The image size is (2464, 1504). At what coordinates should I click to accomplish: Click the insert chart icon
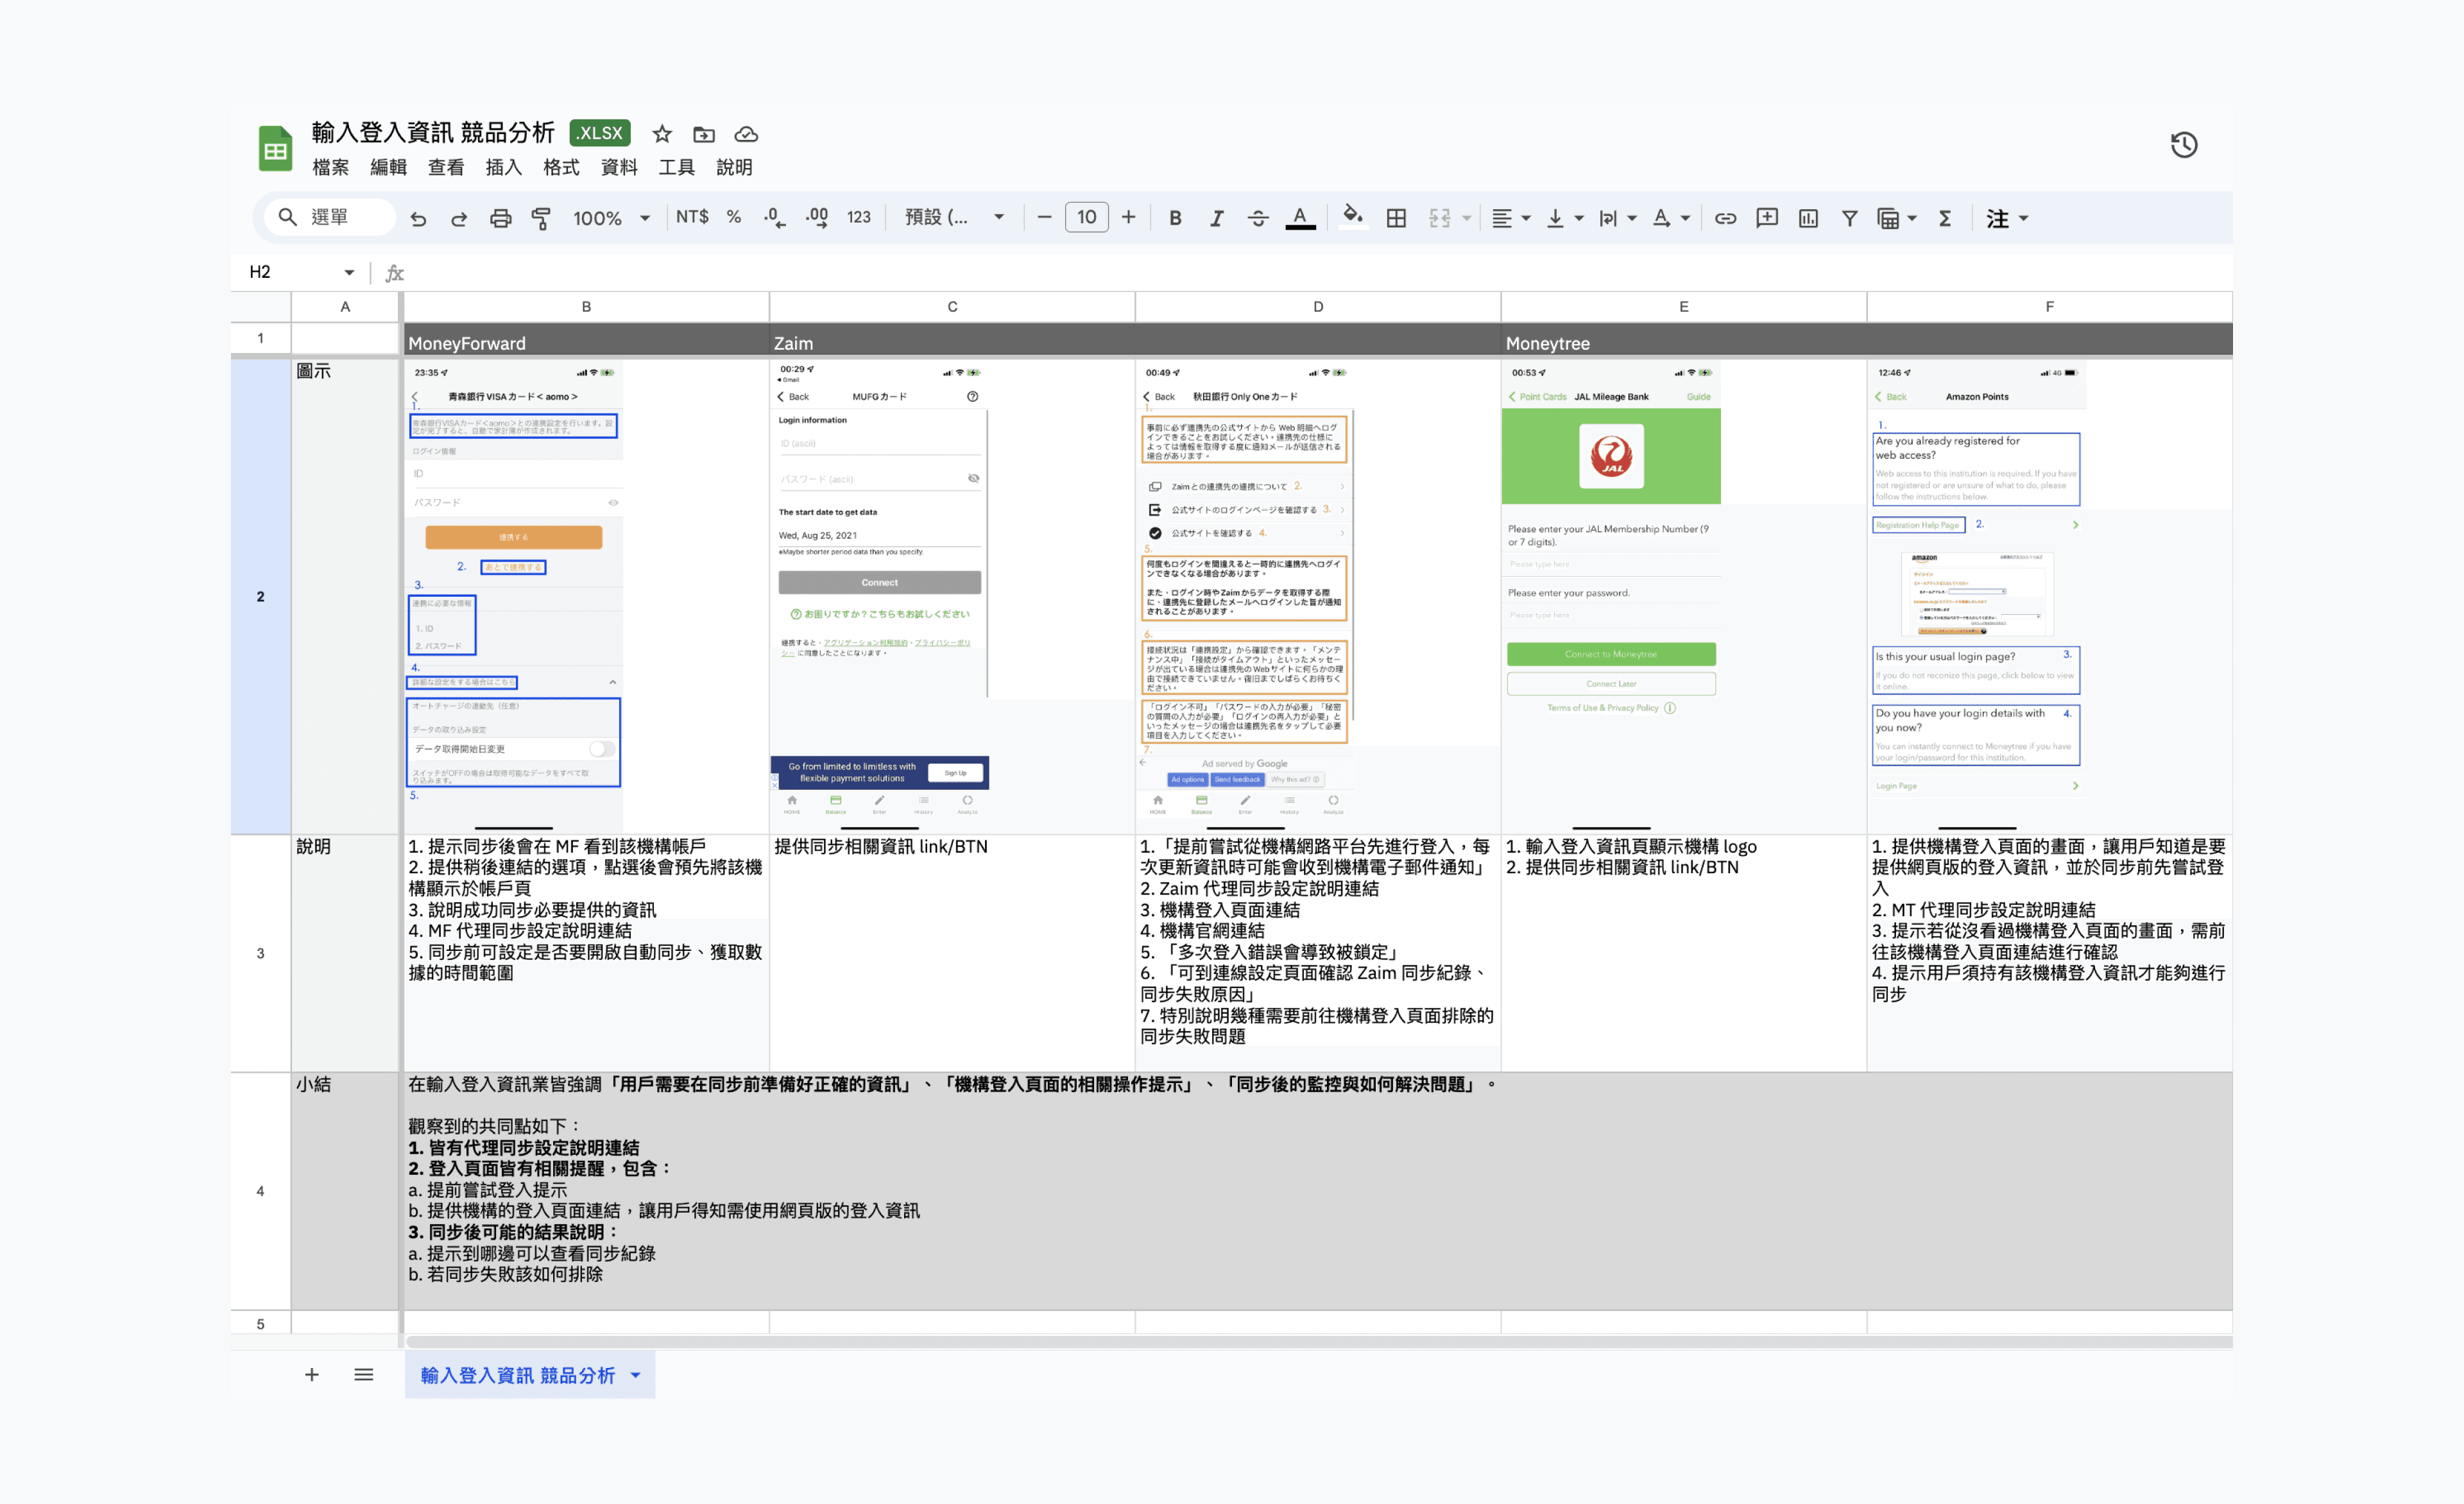(1808, 218)
